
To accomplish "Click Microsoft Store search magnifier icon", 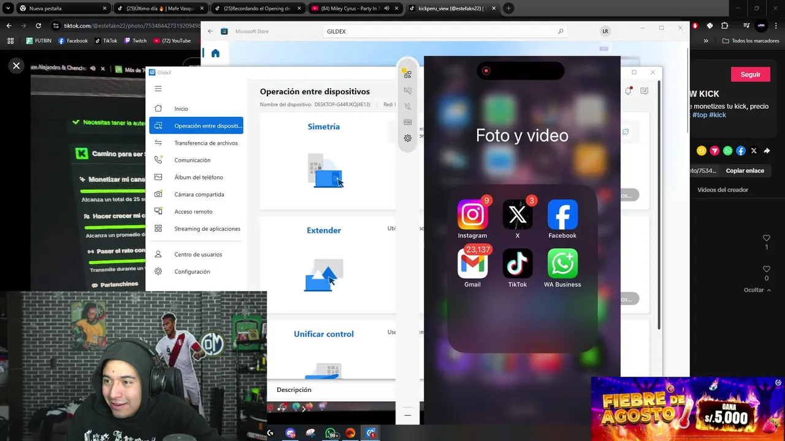I will click(561, 31).
